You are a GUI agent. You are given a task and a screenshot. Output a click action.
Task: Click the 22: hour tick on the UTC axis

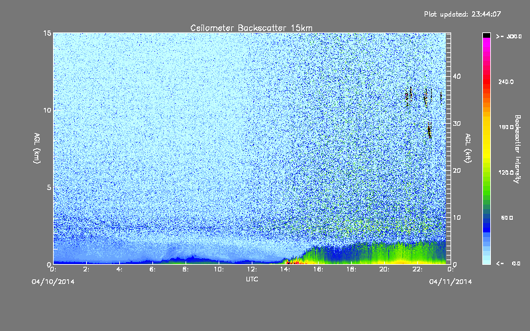[417, 269]
